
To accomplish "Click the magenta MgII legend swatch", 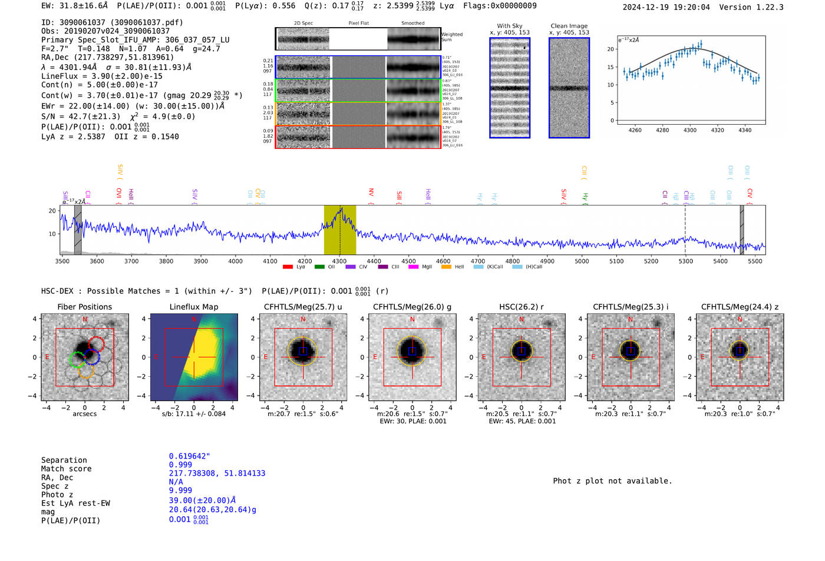I will tap(413, 267).
